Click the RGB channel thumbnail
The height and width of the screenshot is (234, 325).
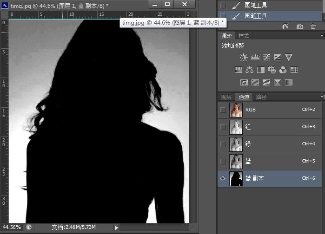[236, 110]
